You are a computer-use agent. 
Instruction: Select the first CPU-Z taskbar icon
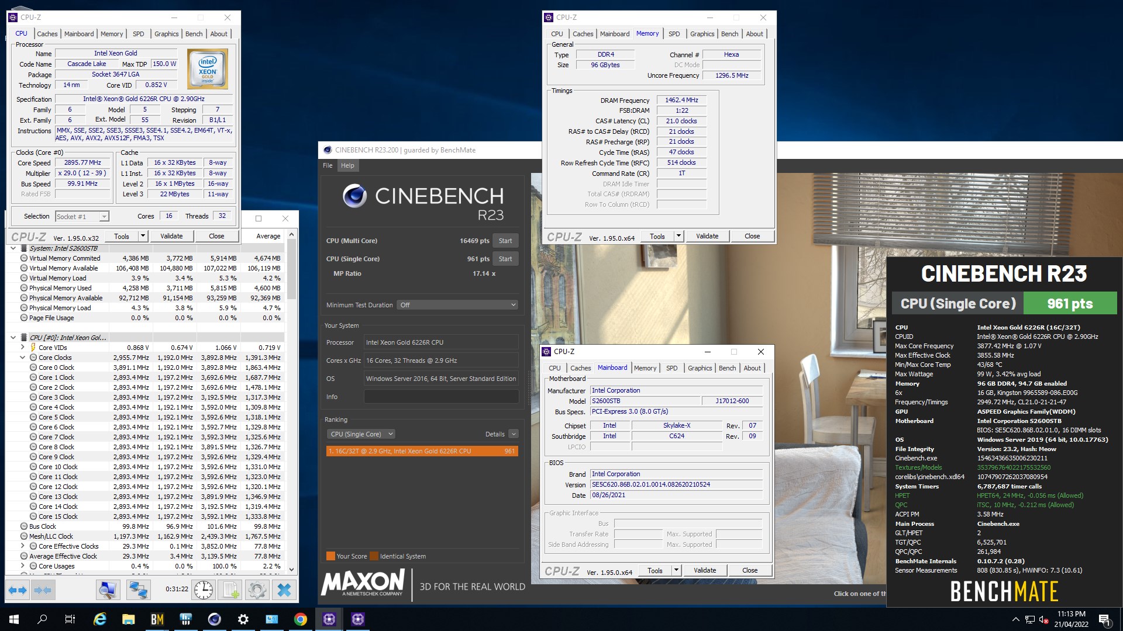[329, 619]
